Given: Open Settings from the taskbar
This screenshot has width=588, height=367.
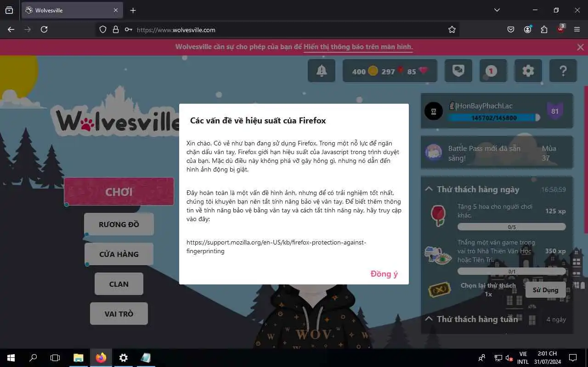Looking at the screenshot, I should (123, 358).
